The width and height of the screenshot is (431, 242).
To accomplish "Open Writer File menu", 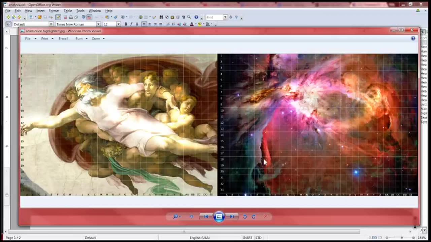I will pyautogui.click(x=7, y=11).
